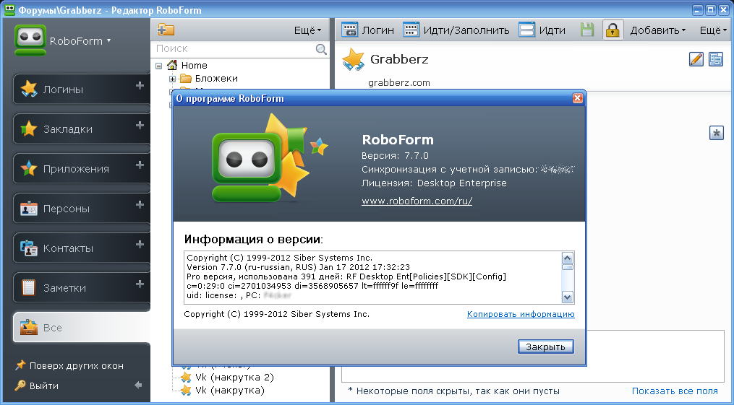Toggle Поверх других окон pin option
This screenshot has width=734, height=405.
(x=69, y=366)
